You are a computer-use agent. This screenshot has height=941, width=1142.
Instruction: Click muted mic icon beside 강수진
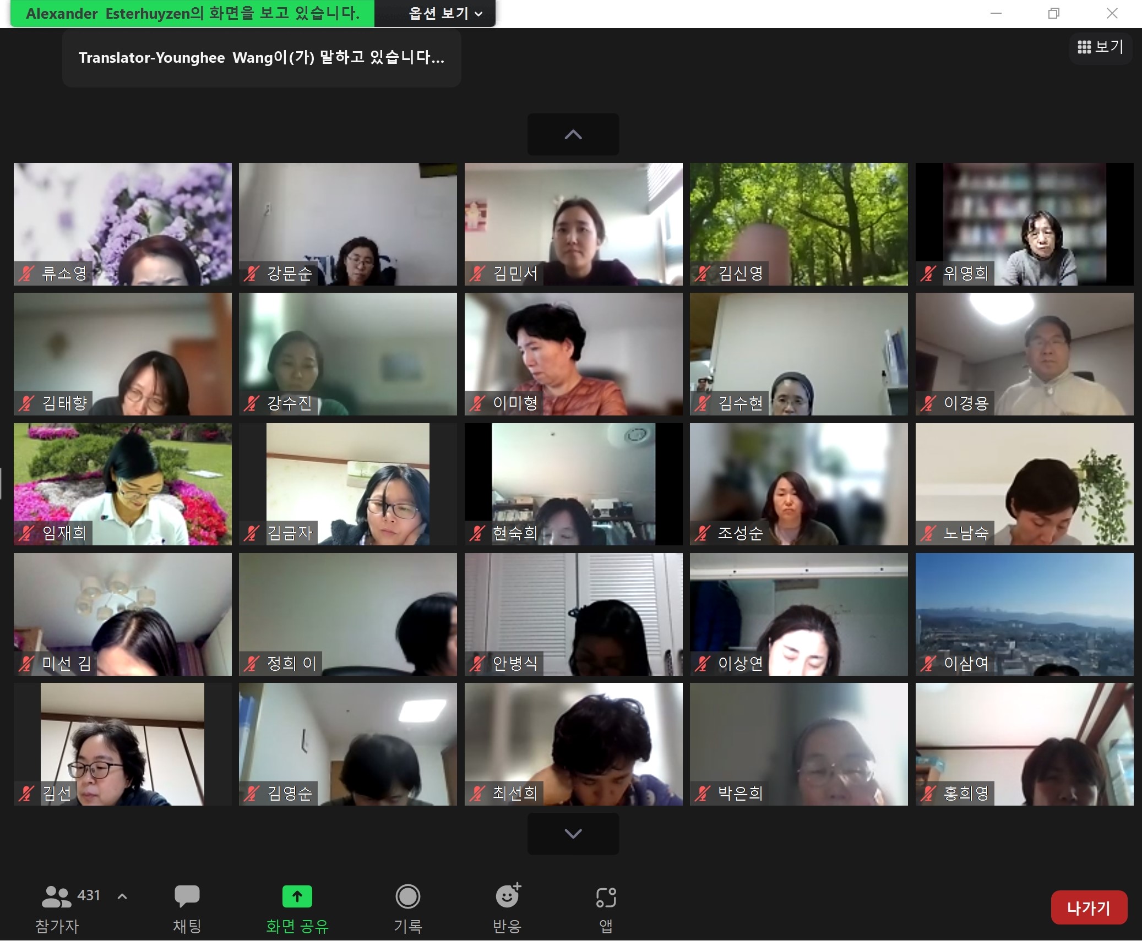click(x=252, y=403)
